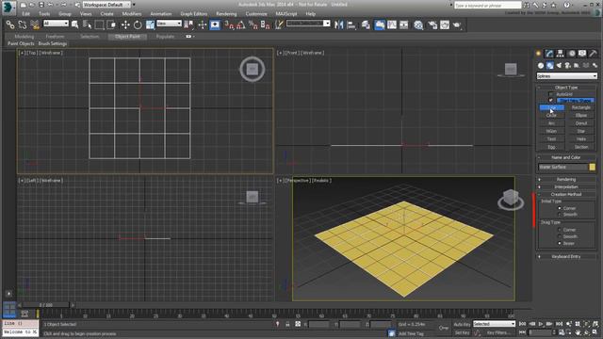Image resolution: width=603 pixels, height=339 pixels.
Task: Click the Select and Link tool
Action: pyautogui.click(x=10, y=25)
